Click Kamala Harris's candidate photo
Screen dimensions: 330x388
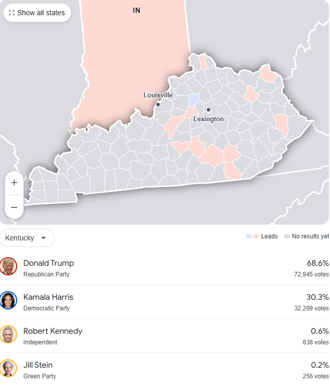[9, 300]
